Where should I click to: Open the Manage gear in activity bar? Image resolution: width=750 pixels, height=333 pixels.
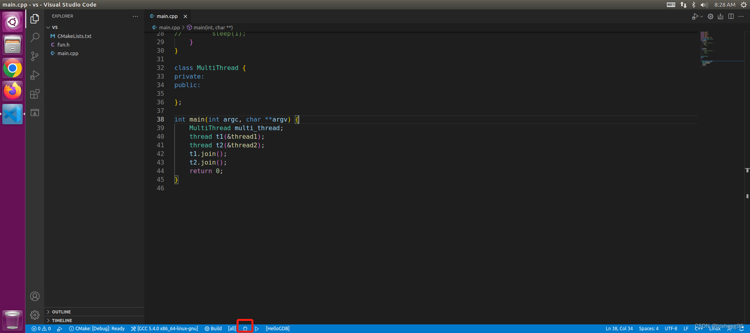point(35,315)
